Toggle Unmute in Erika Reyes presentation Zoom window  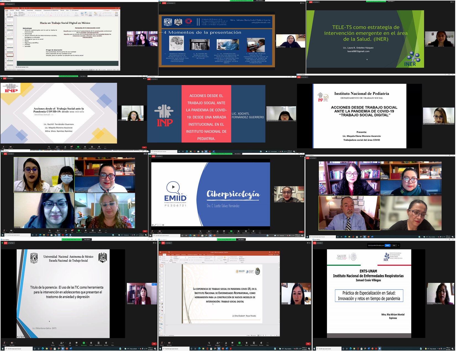(x=162, y=344)
